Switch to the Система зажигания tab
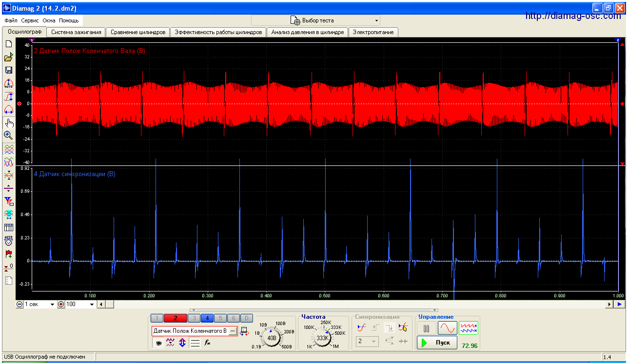 click(x=76, y=32)
